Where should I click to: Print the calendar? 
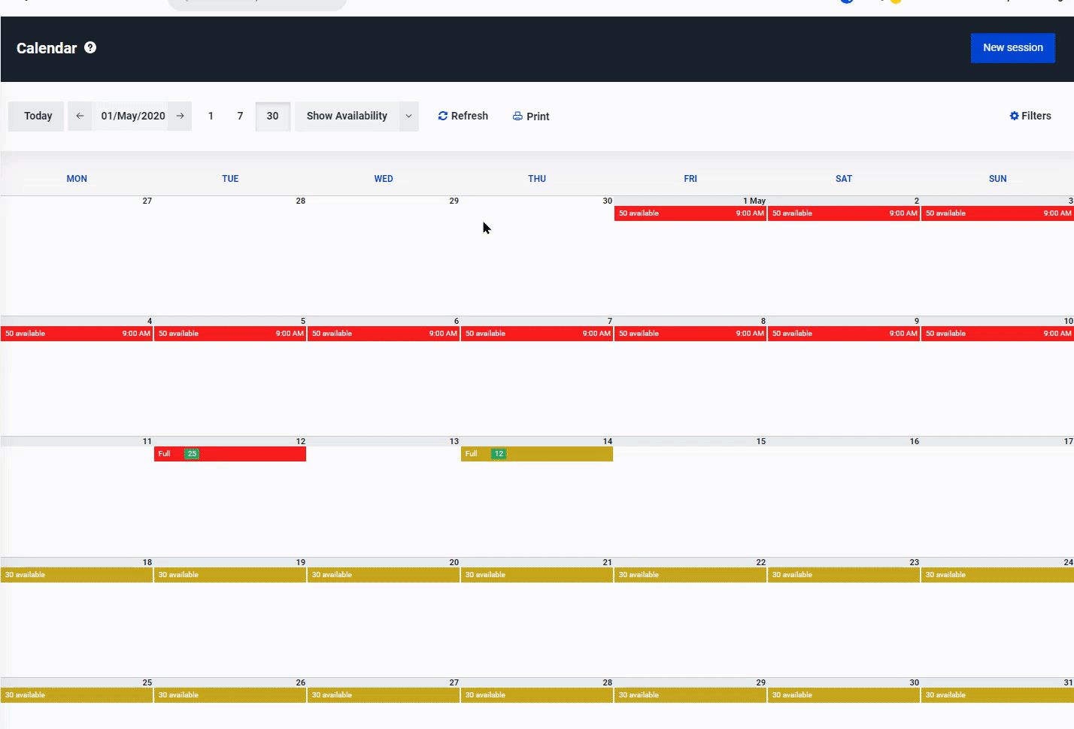[x=531, y=116]
